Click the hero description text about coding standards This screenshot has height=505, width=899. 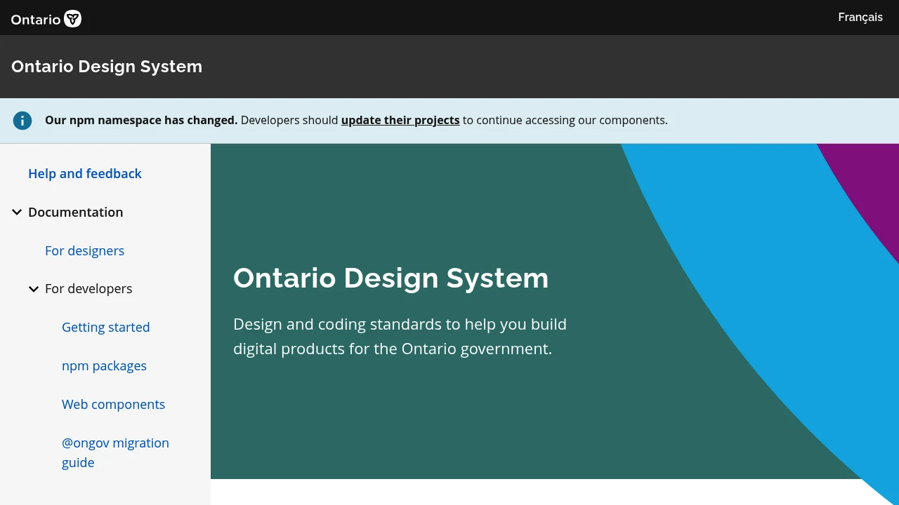(x=400, y=336)
